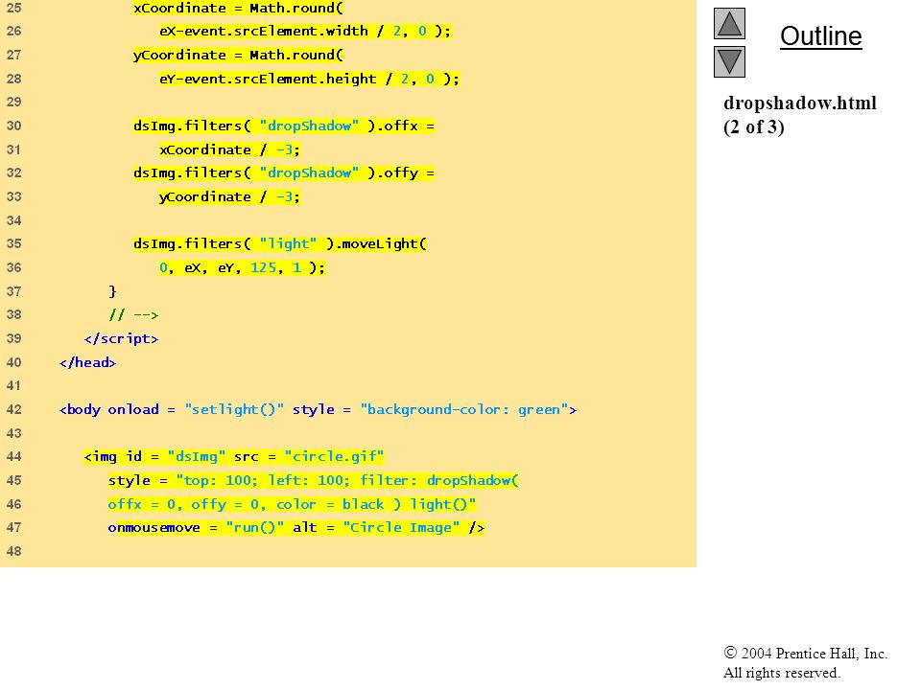Click the "All rights reserved." text
This screenshot has width=921, height=690.
pos(781,673)
